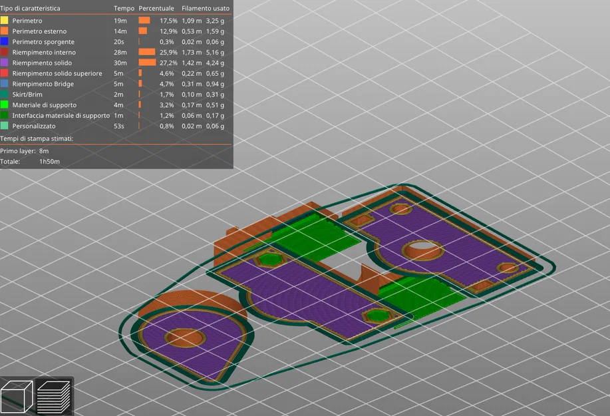Click the Riempimento Bridge color swatch
This screenshot has height=416, width=610.
point(4,83)
